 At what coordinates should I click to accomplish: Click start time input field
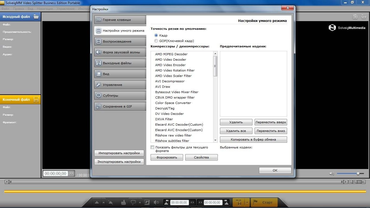179,202
